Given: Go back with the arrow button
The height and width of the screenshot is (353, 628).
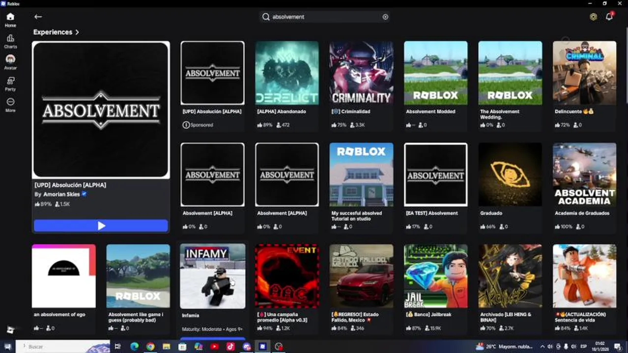Looking at the screenshot, I should [x=38, y=17].
